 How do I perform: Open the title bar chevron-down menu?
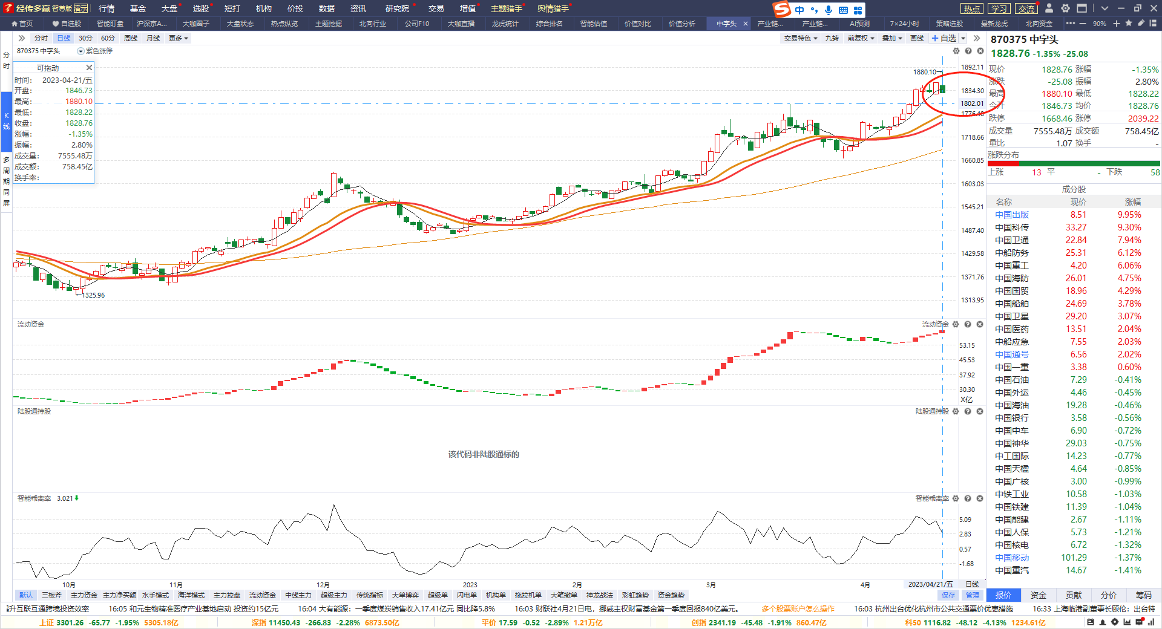click(x=1105, y=8)
